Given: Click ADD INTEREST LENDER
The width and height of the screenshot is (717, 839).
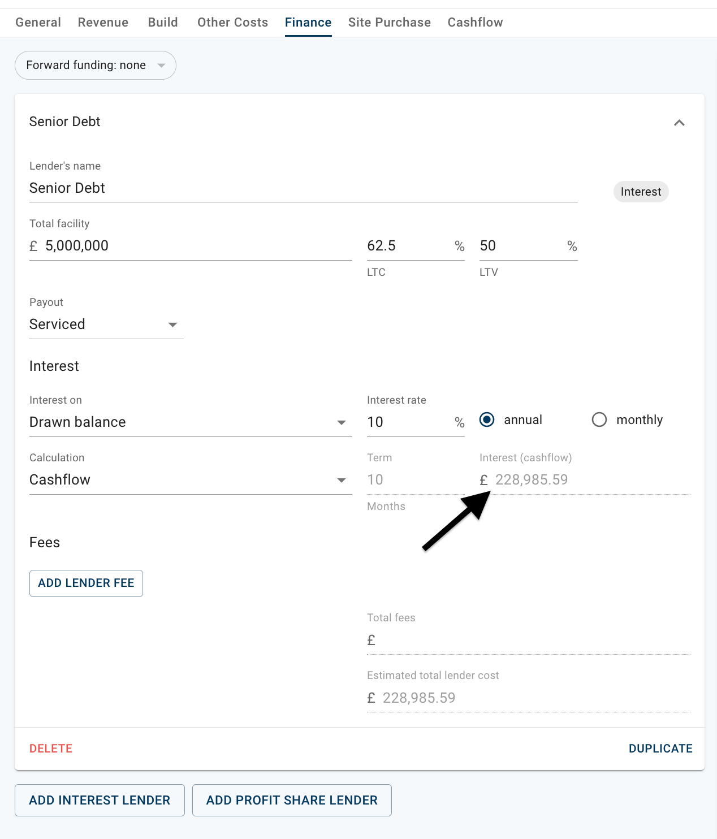Looking at the screenshot, I should 100,800.
